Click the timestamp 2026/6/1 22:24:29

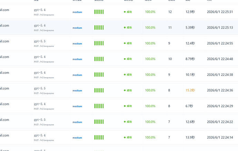pyautogui.click(x=220, y=106)
